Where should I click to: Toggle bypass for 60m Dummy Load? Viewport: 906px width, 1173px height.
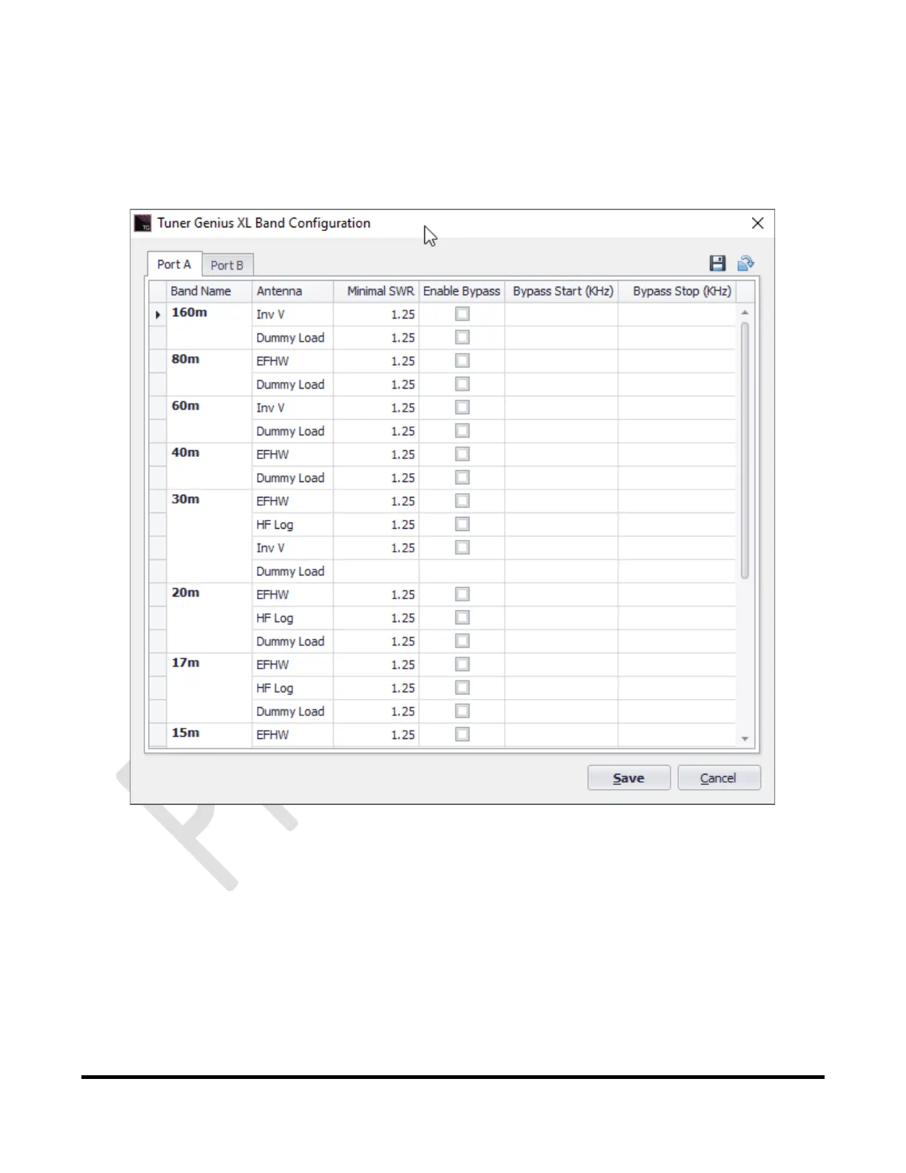(x=463, y=431)
